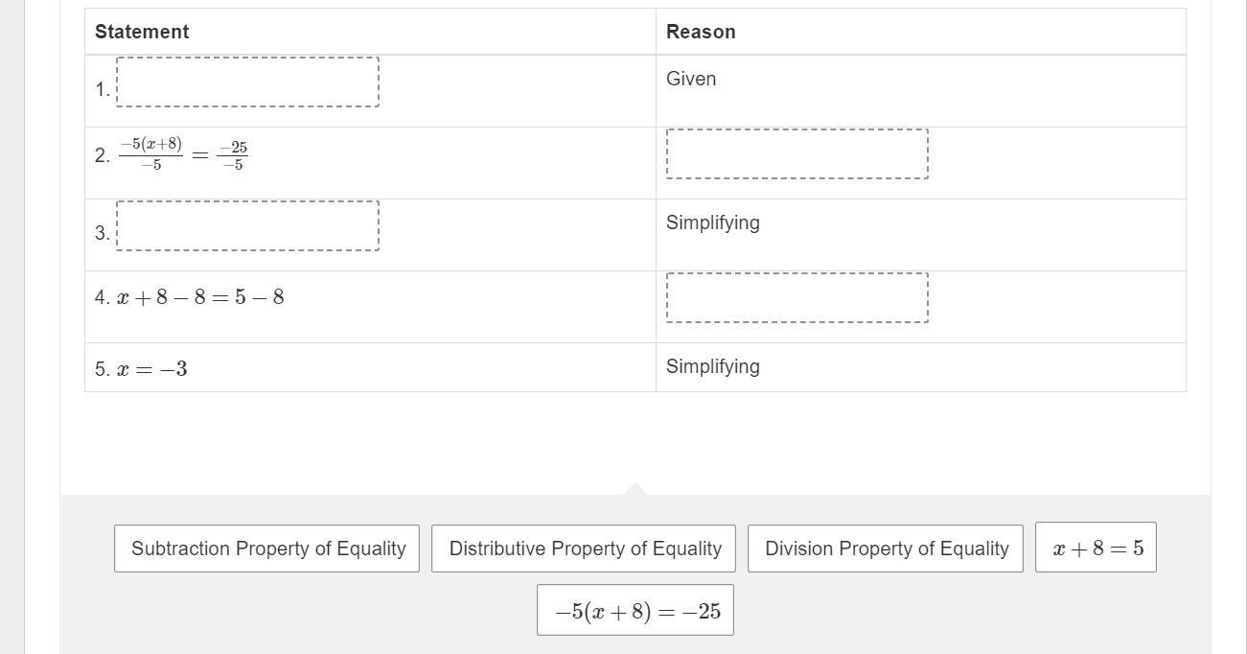Click the step 2 fraction equation
The height and width of the screenshot is (654, 1247).
pos(183,153)
